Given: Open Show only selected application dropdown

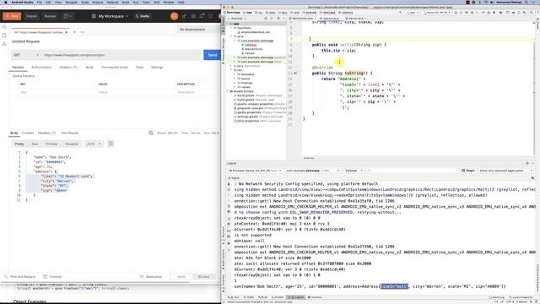Looking at the screenshot, I should click(505, 171).
